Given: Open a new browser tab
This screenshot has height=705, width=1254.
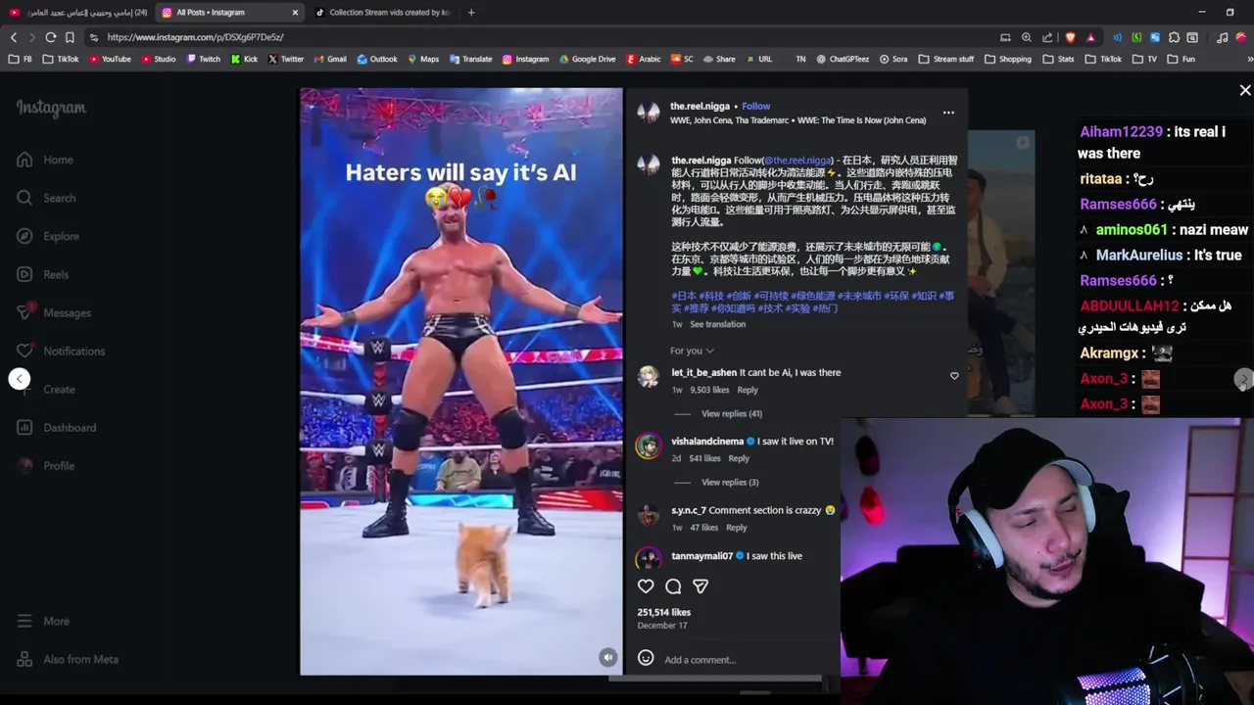Looking at the screenshot, I should click(471, 13).
